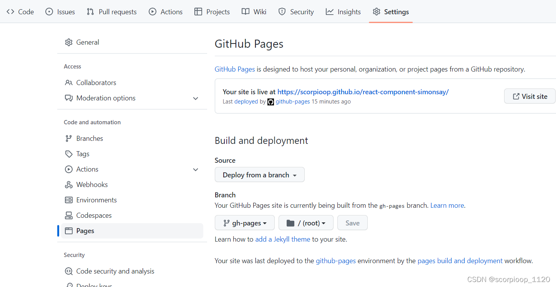This screenshot has height=287, width=556.
Task: Expand the Moderation options section
Action: click(x=196, y=98)
